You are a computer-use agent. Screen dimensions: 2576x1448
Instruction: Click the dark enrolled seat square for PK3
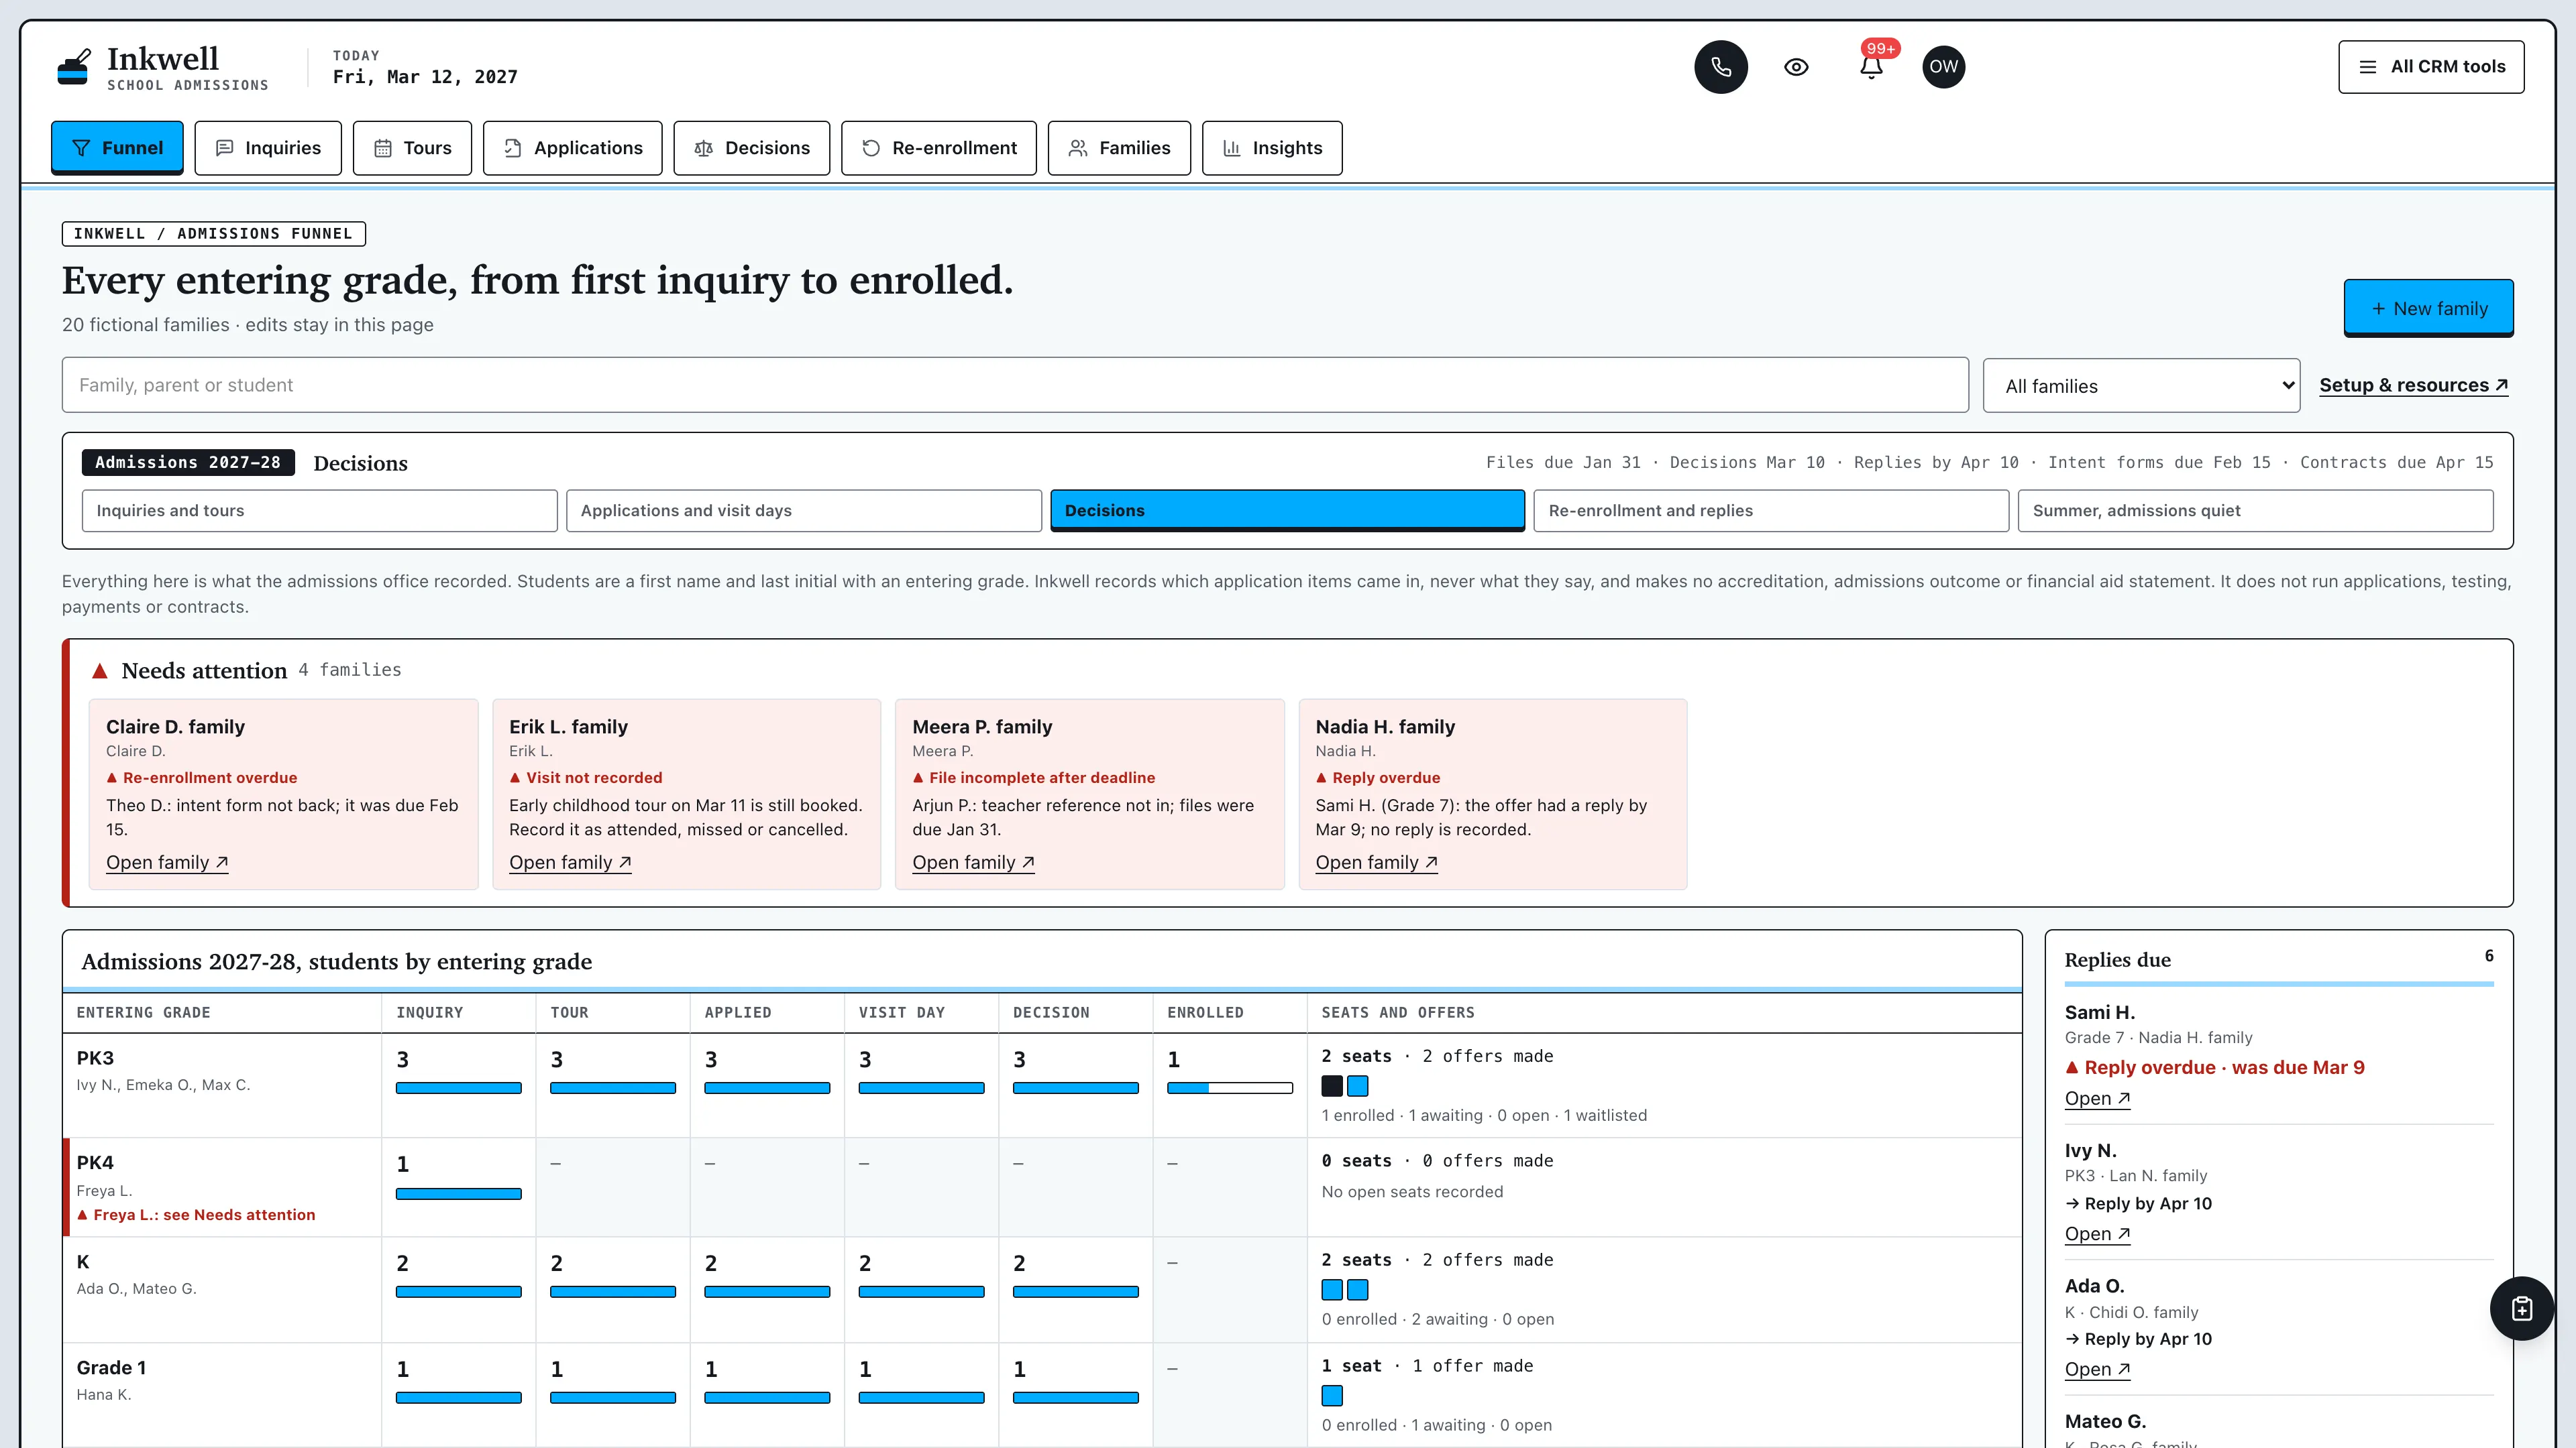(x=1332, y=1086)
